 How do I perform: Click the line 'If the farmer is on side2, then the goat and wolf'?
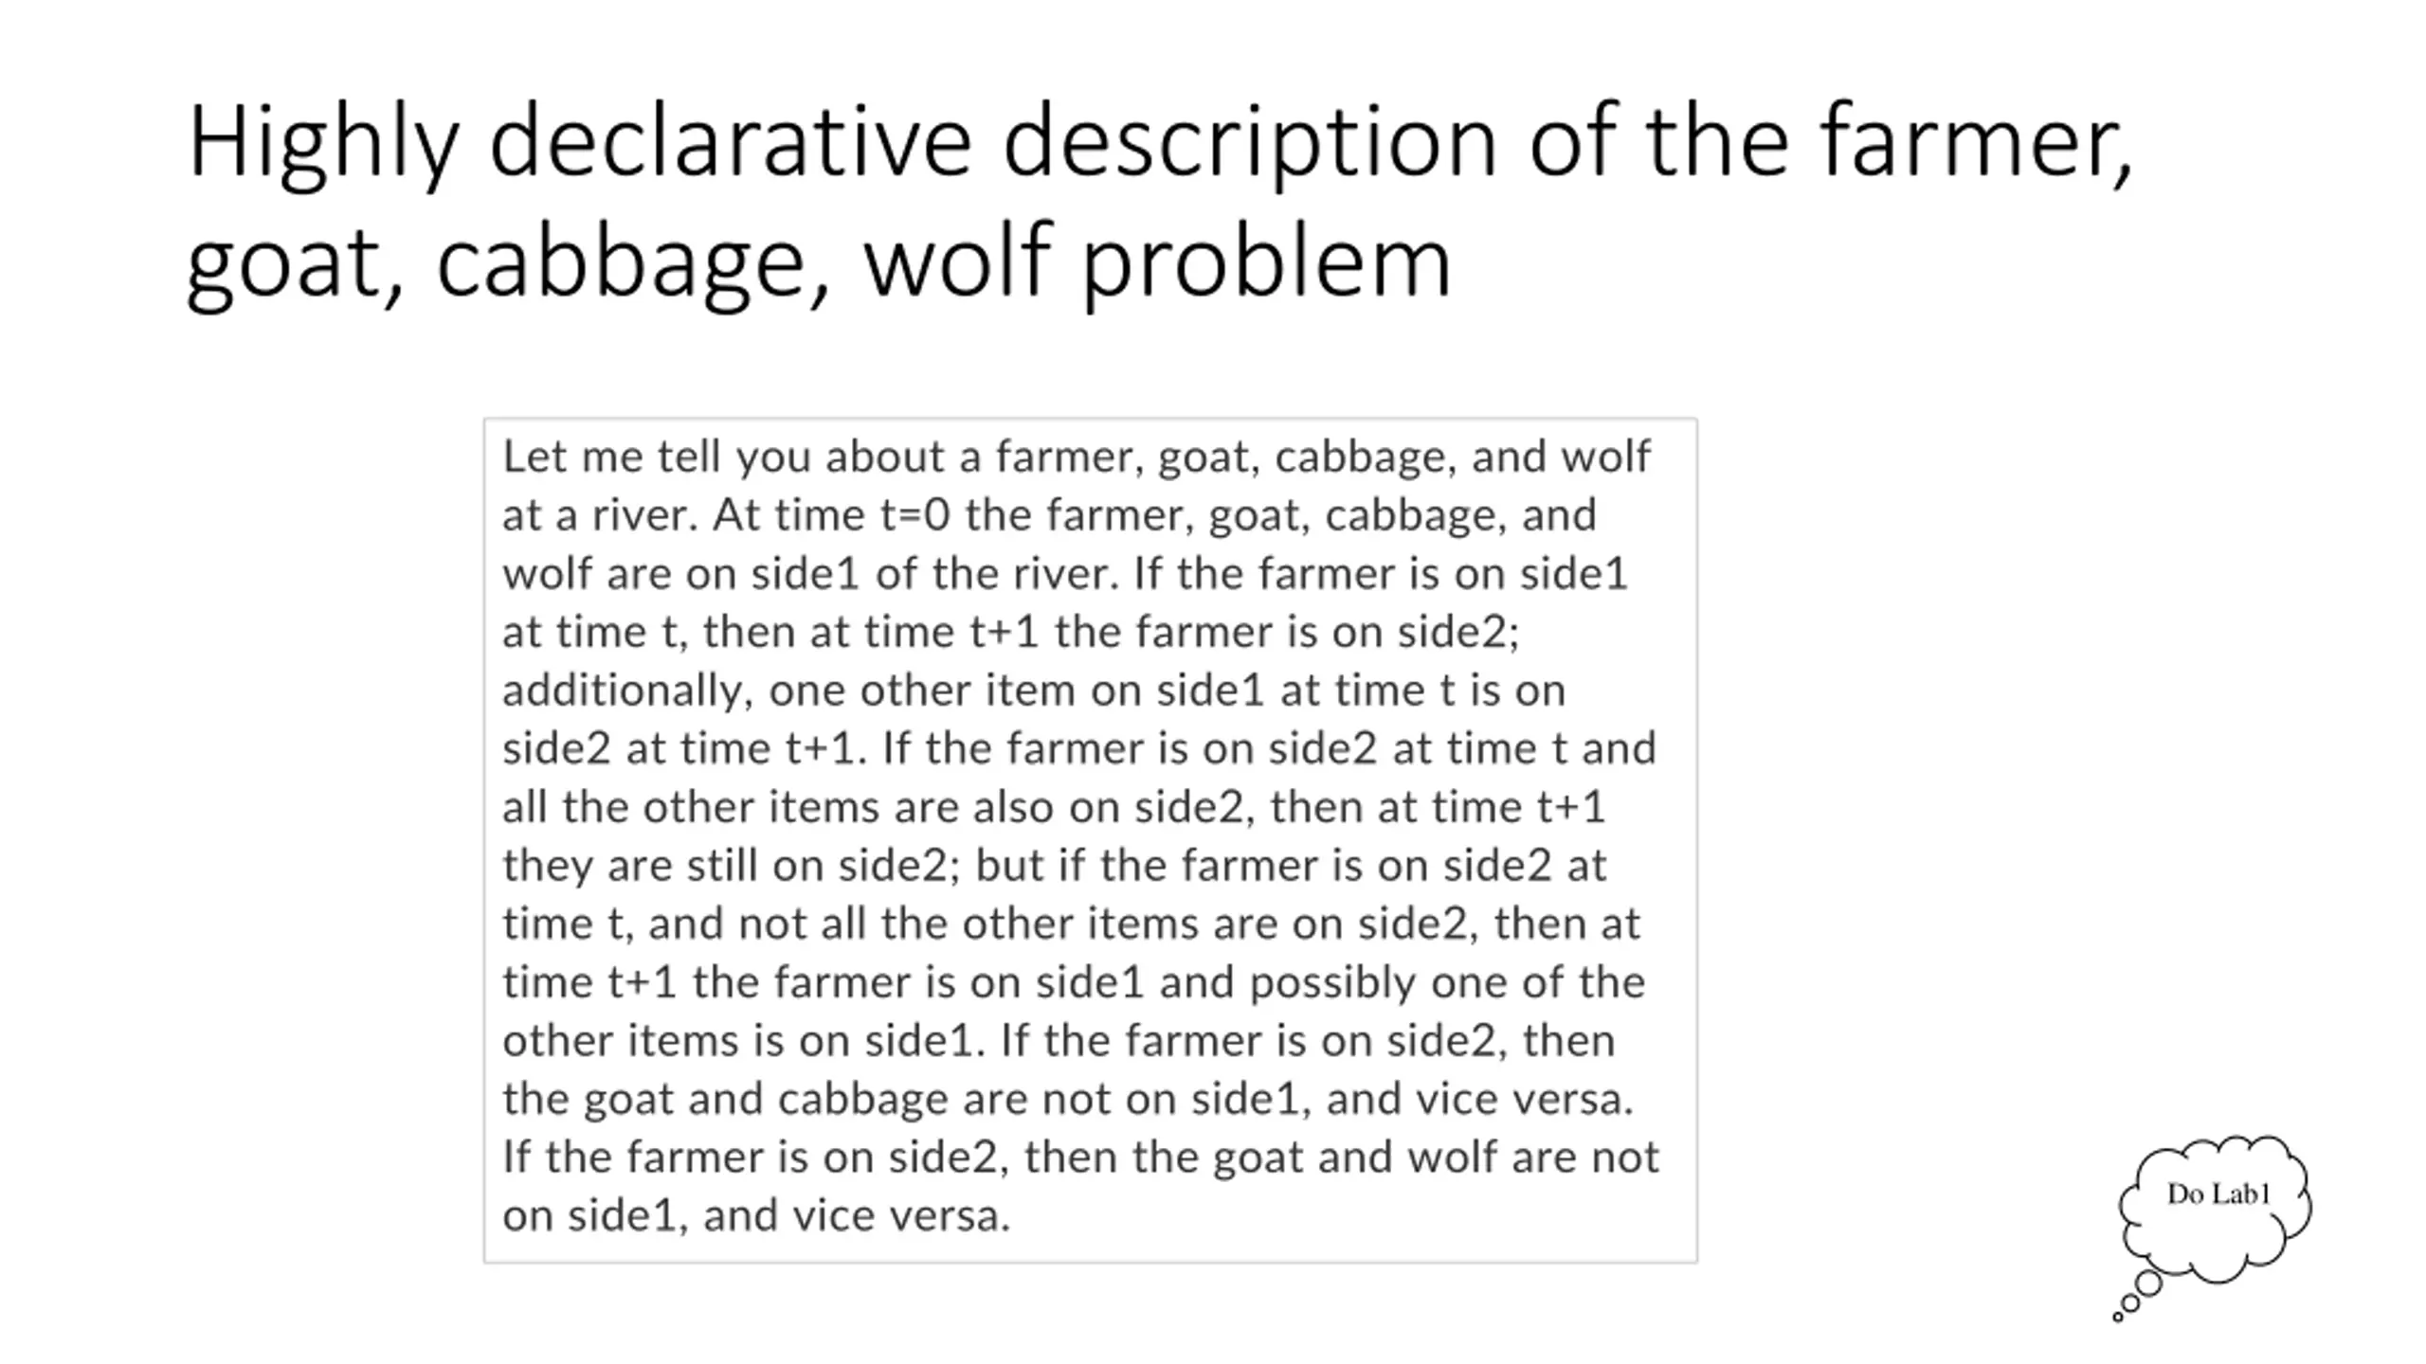[x=1081, y=1158]
